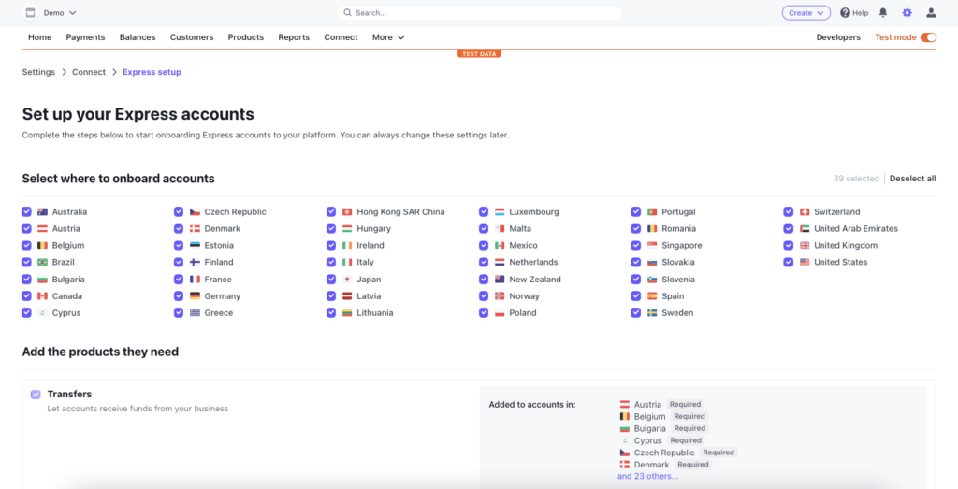Click the Czech Republic flag icon

coord(195,212)
